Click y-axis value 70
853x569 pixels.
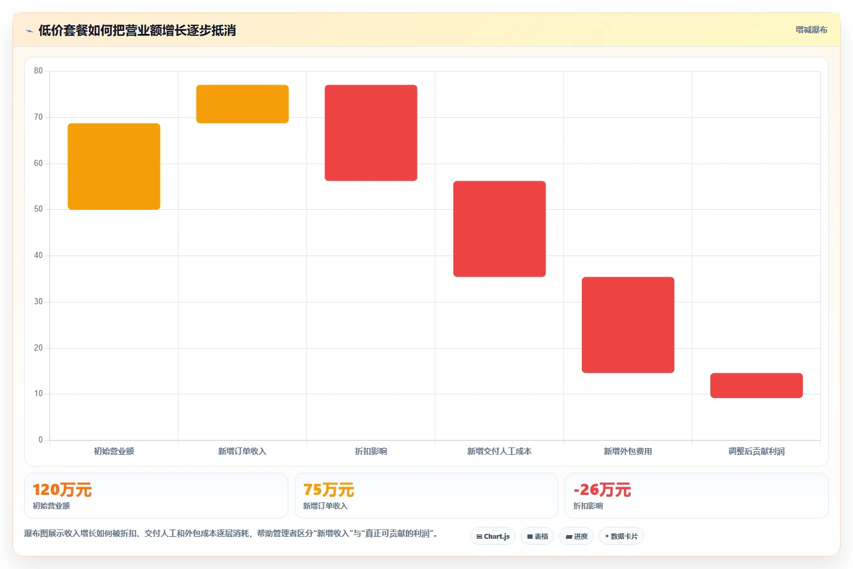[38, 117]
